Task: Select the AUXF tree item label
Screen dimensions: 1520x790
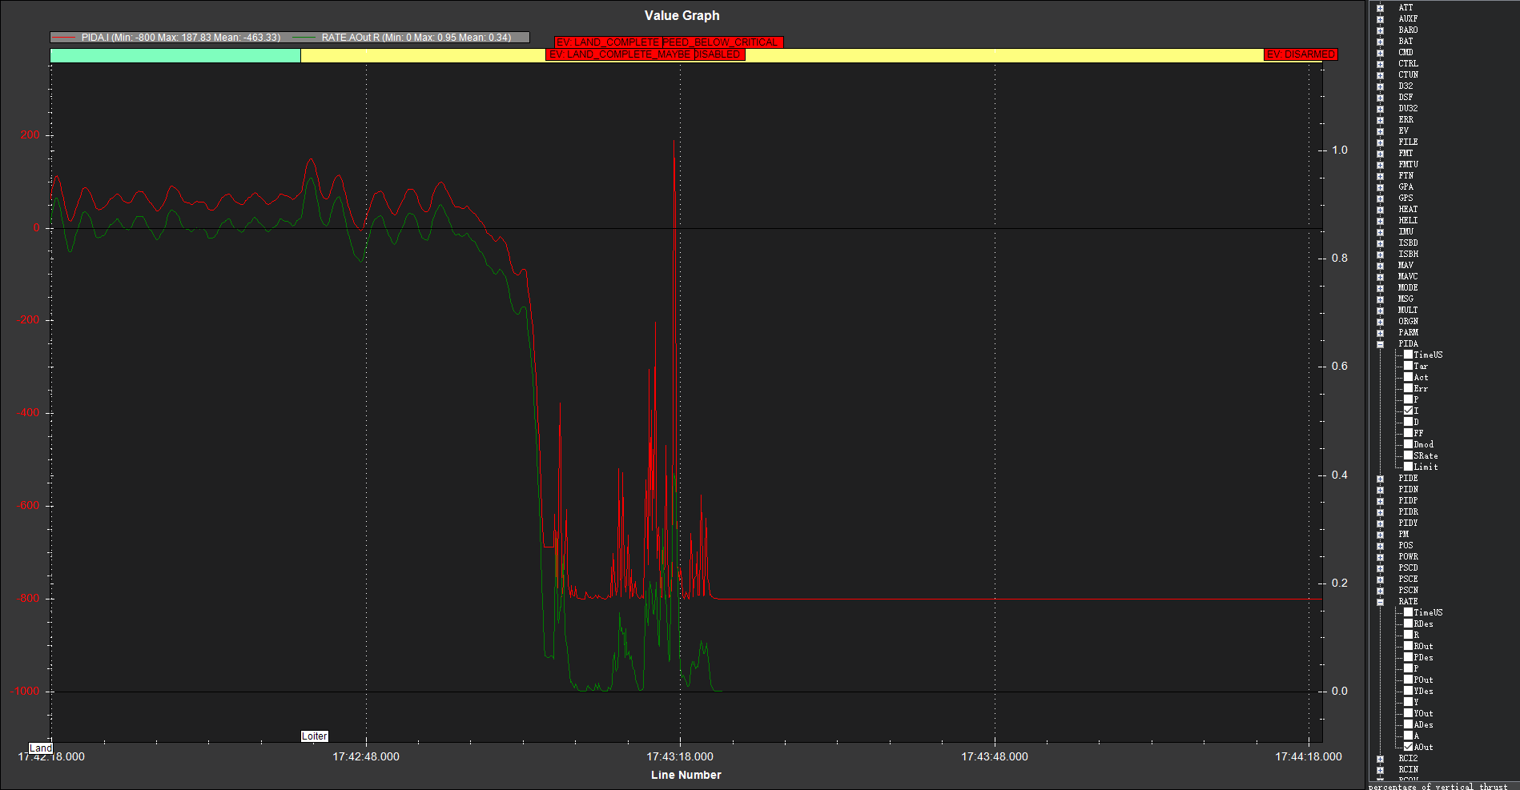Action: tap(1408, 18)
